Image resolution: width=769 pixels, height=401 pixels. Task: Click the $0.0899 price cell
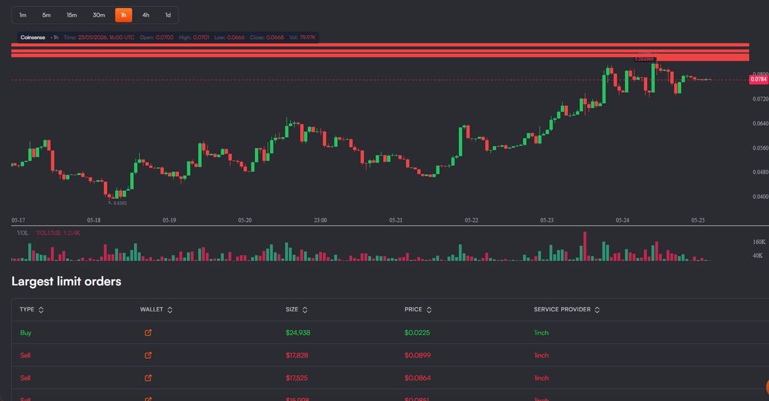click(417, 356)
